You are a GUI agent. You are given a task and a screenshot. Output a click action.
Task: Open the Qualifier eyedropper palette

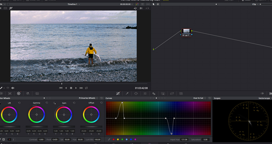point(127,93)
